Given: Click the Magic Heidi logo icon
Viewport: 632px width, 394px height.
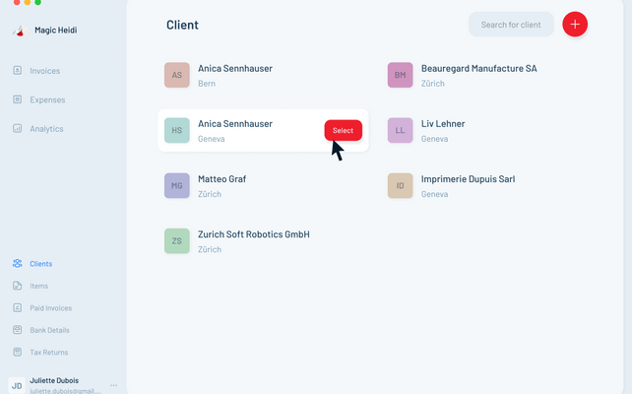Looking at the screenshot, I should [18, 31].
